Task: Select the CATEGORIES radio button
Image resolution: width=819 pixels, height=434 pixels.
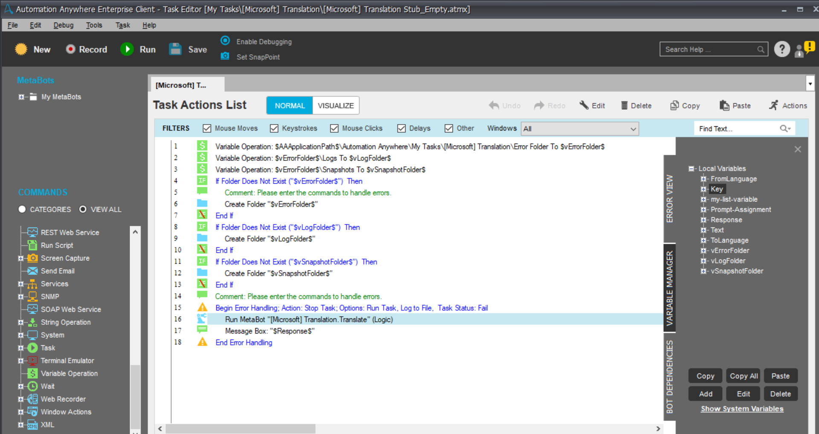Action: click(22, 209)
